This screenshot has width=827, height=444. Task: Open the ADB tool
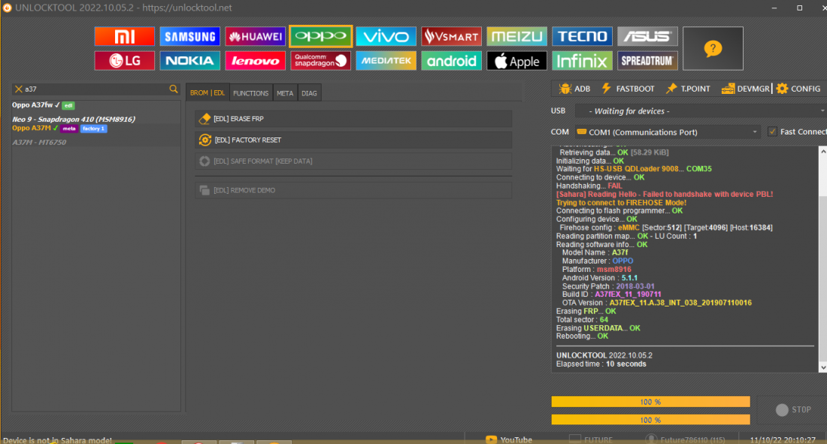point(574,89)
